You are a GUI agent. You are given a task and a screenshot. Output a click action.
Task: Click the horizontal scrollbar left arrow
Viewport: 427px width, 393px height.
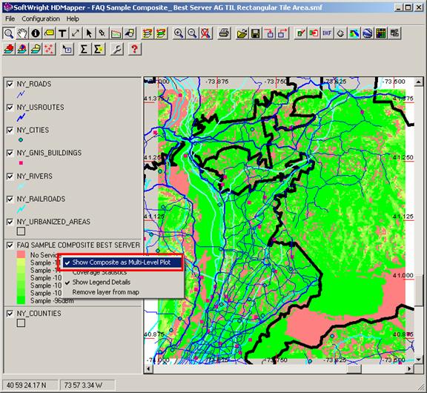pyautogui.click(x=148, y=369)
